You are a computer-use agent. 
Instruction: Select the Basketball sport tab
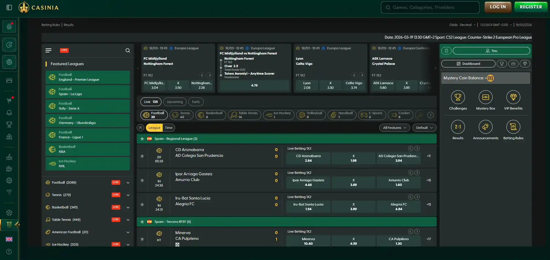(211, 115)
